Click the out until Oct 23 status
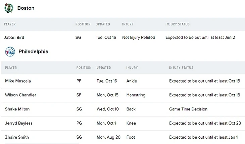 tap(205, 123)
